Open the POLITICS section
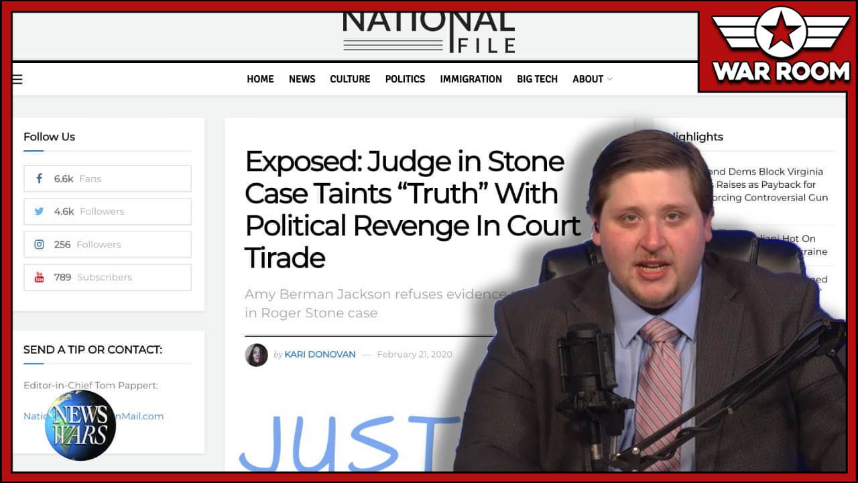 pyautogui.click(x=405, y=79)
